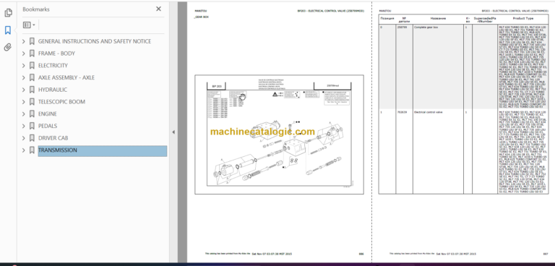
Task: Click the bookmark ribbon icon beside DRIVER CAB
Action: 32,138
